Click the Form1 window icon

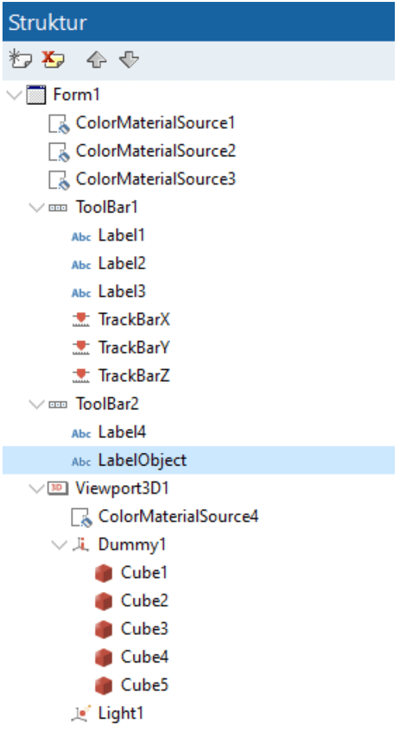point(36,95)
